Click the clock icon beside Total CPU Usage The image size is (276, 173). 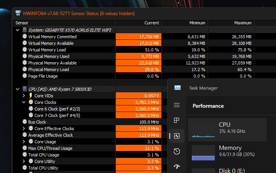coord(25,154)
